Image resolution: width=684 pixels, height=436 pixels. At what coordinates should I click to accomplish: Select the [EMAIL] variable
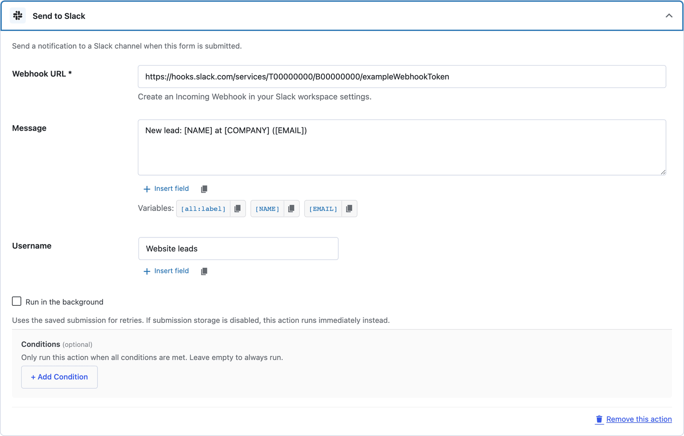pos(323,209)
